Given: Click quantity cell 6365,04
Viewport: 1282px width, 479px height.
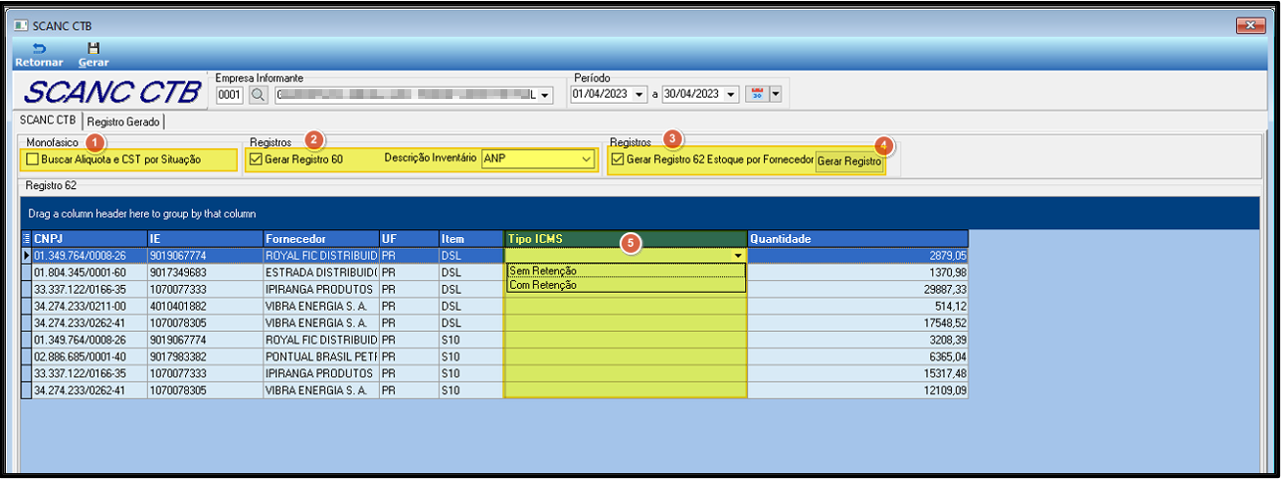Looking at the screenshot, I should (x=858, y=356).
